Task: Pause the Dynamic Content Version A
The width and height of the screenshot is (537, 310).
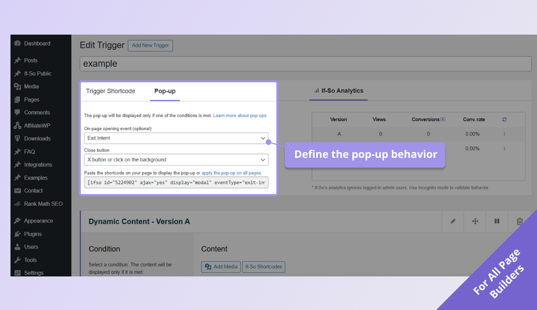Action: click(497, 221)
